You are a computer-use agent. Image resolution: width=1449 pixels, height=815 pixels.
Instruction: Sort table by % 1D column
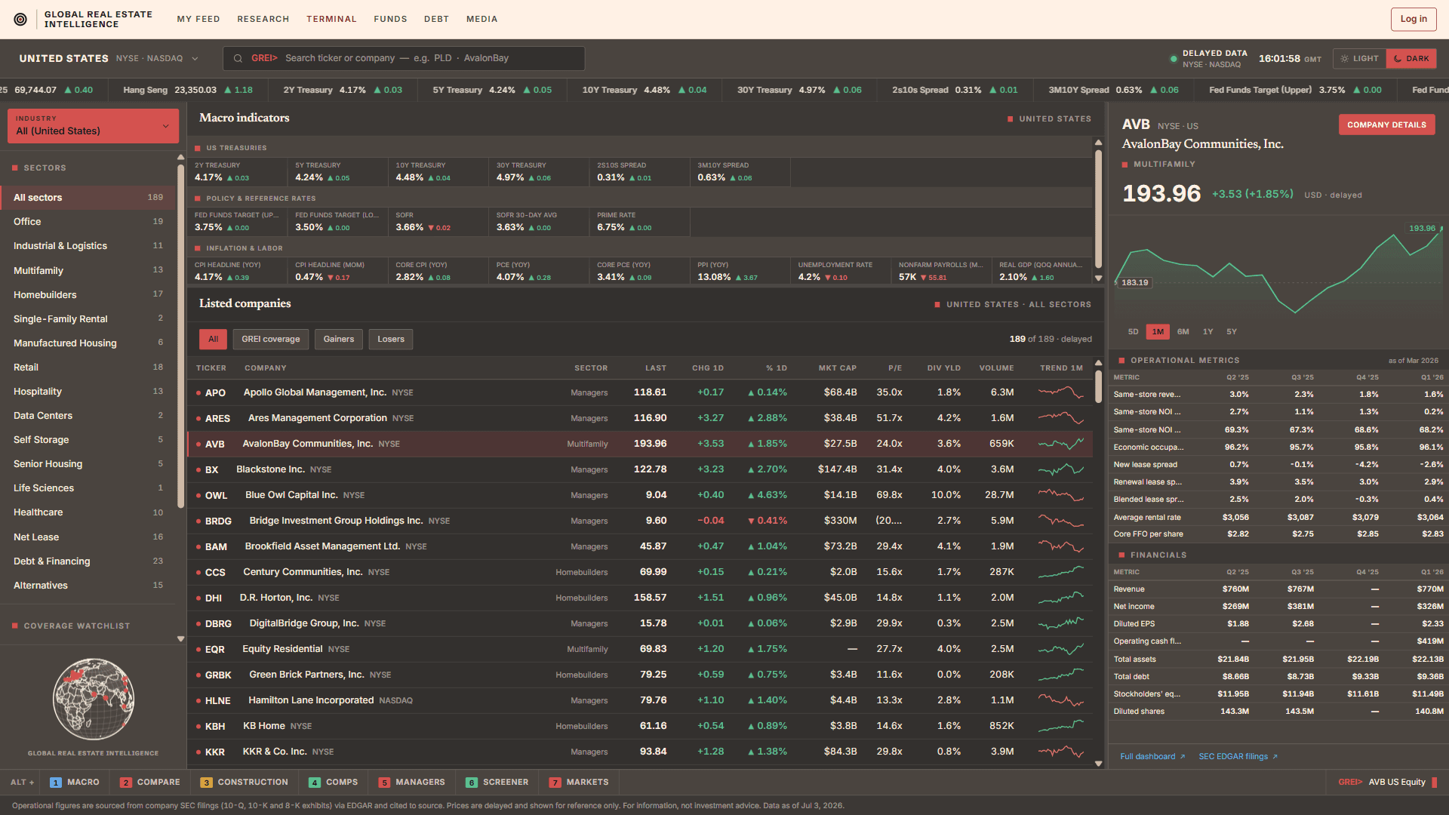(x=776, y=368)
